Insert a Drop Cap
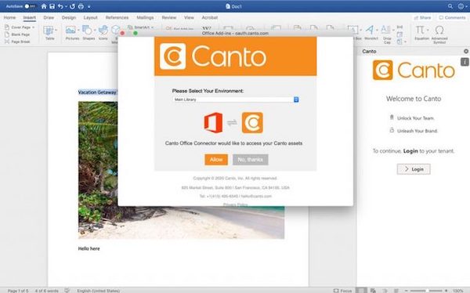The width and height of the screenshot is (470, 293). pos(387,34)
